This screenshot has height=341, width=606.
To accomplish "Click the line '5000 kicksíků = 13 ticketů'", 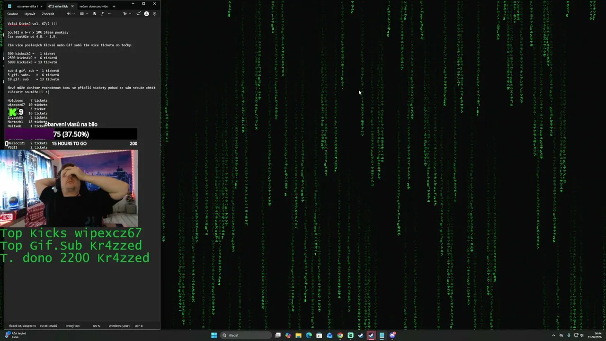I will [x=32, y=62].
